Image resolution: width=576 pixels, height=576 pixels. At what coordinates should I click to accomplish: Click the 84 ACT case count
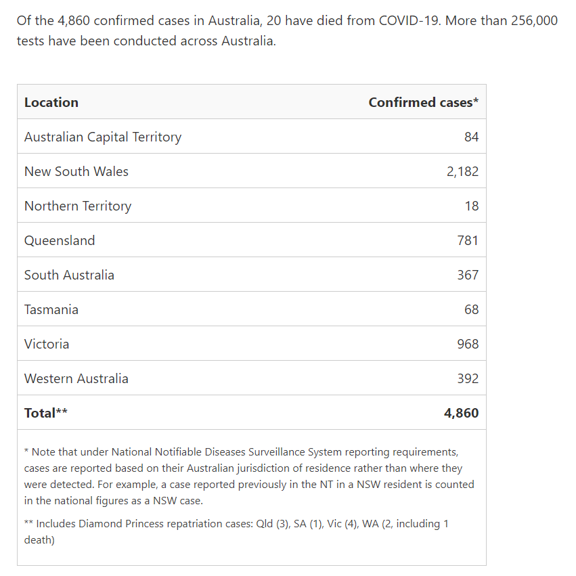(x=471, y=137)
